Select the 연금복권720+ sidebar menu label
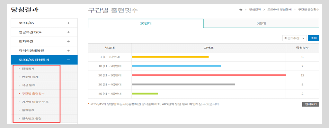Screen dimensions: 329x128 coord(30,32)
